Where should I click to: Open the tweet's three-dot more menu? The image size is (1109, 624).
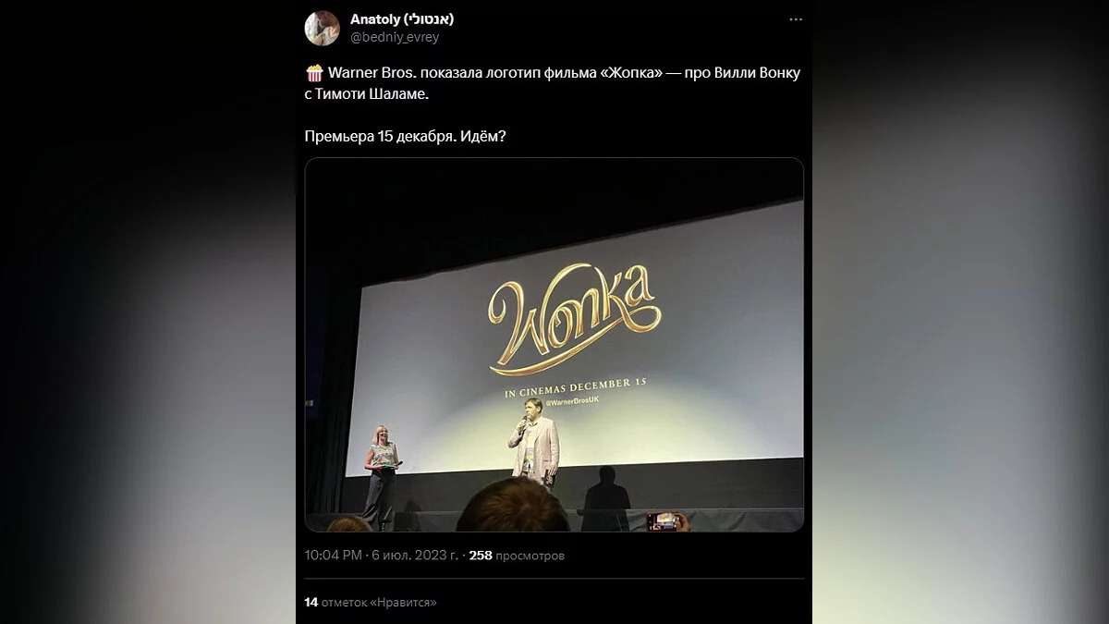[795, 19]
